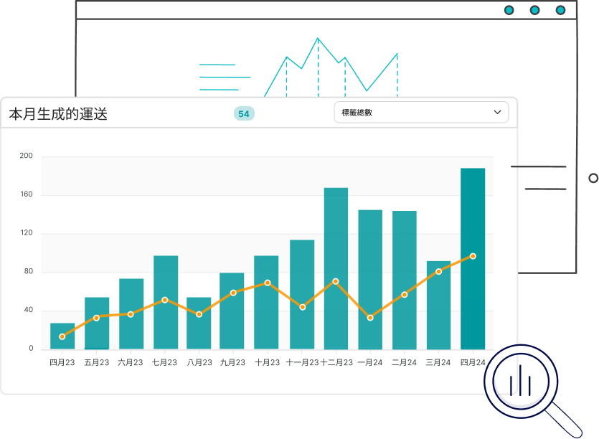599x439 pixels.
Task: Click the middle teal titlebar dot
Action: [x=534, y=10]
